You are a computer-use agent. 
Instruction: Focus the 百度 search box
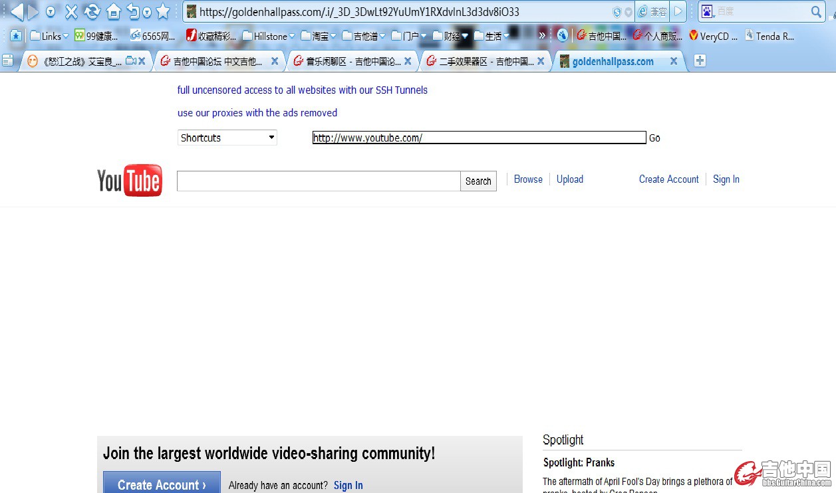click(762, 11)
